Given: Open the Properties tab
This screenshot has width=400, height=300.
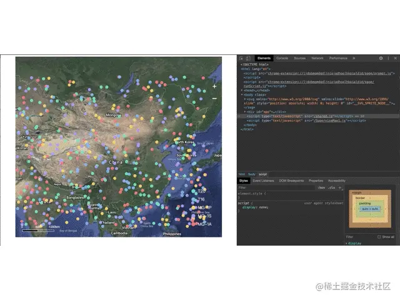Looking at the screenshot, I should pos(316,181).
